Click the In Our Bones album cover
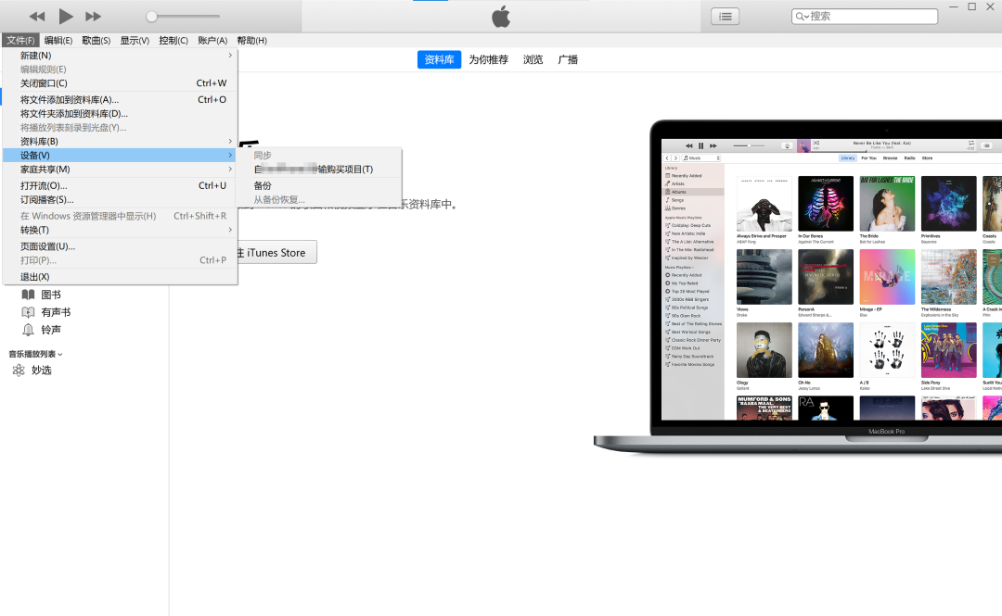Screen dimensions: 1002x616 pyautogui.click(x=826, y=204)
